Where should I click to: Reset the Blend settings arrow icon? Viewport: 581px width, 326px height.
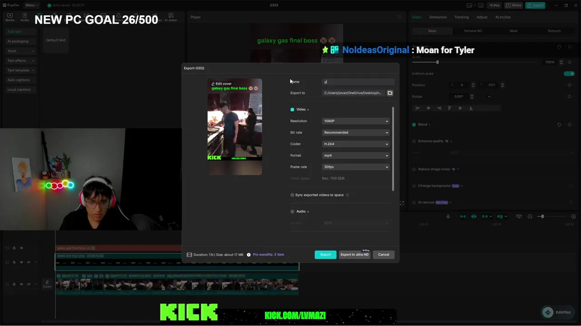(559, 125)
